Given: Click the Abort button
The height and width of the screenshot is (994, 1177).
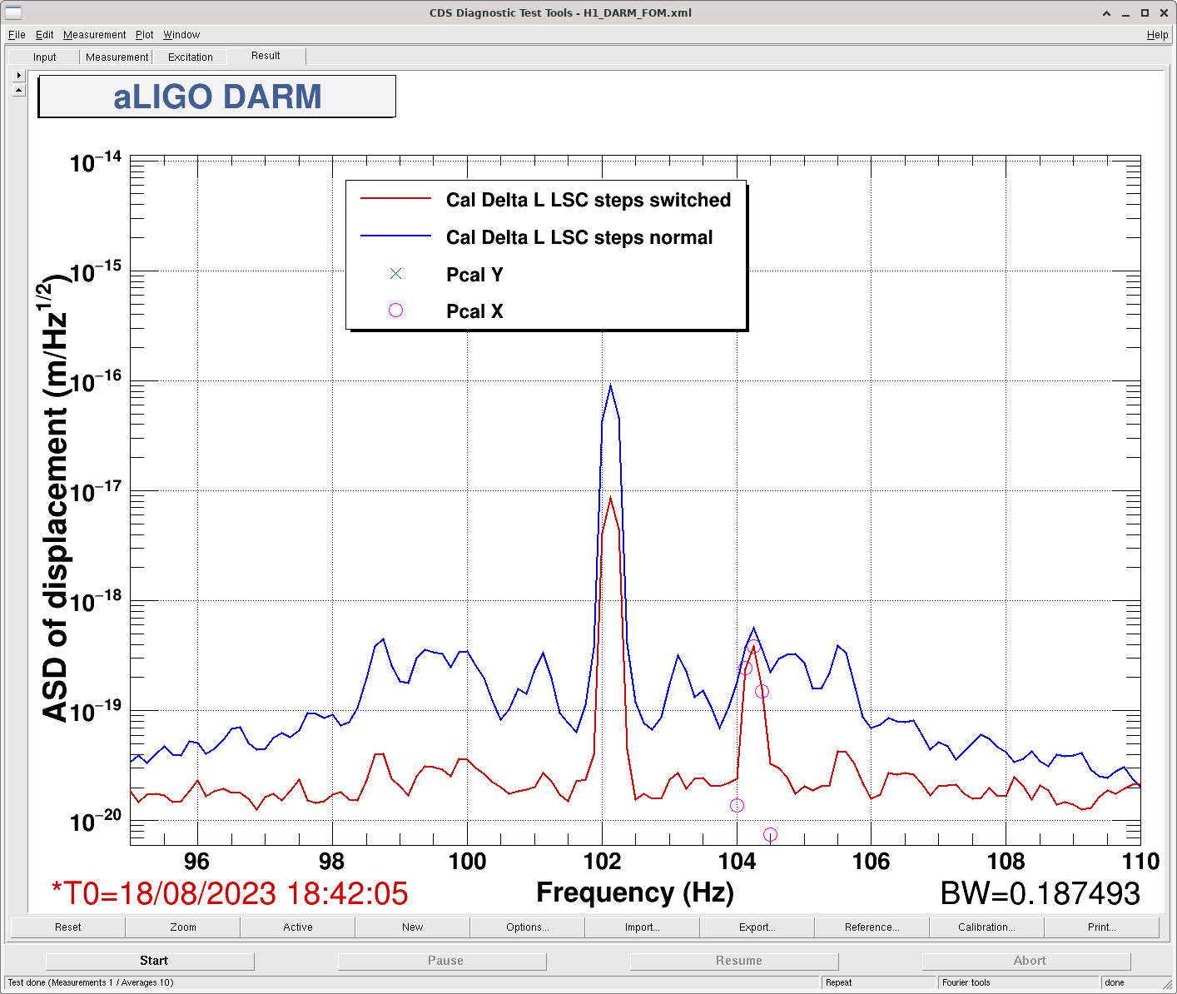Looking at the screenshot, I should point(1026,961).
